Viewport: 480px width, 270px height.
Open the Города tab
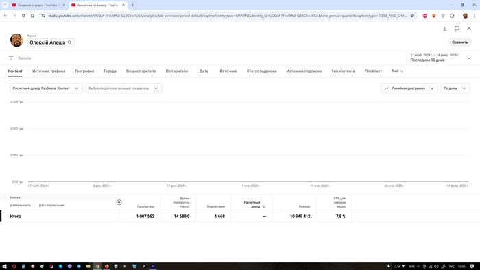pyautogui.click(x=110, y=71)
